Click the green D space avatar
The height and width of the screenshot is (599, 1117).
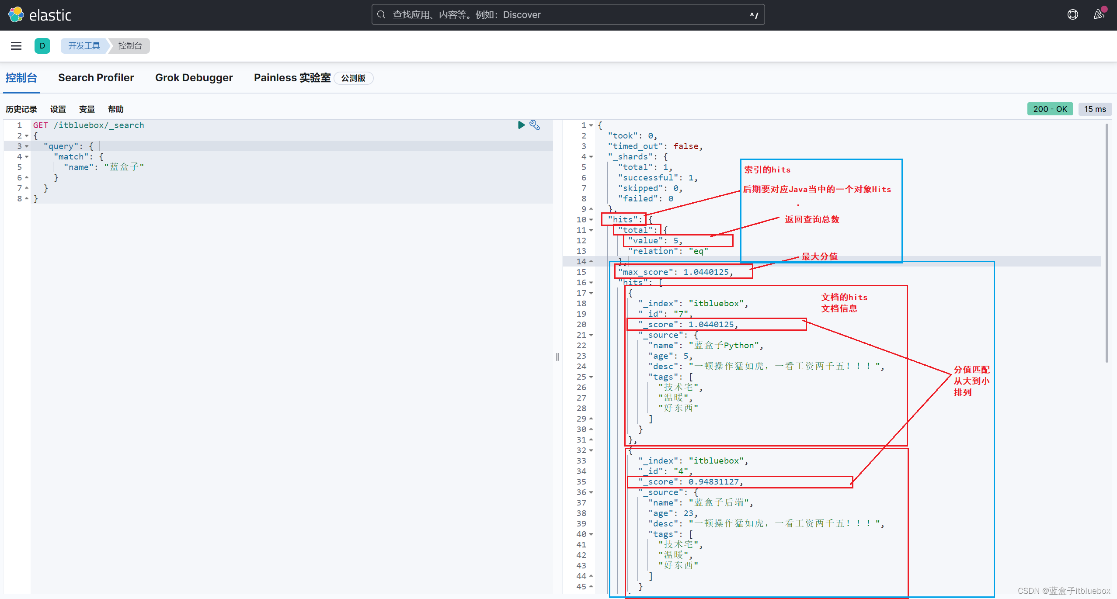click(x=42, y=46)
